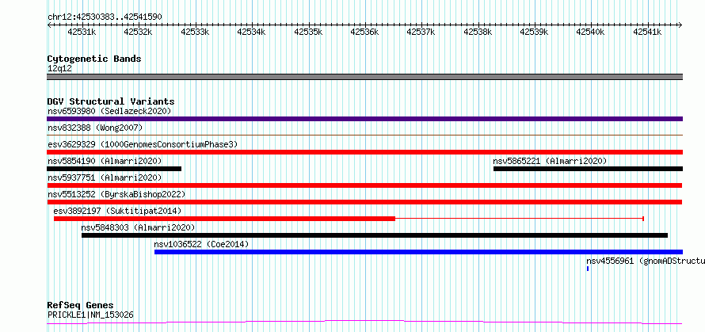This screenshot has height=332, width=705.
Task: Click the thick red esv3892197 bar segment
Action: coord(224,219)
